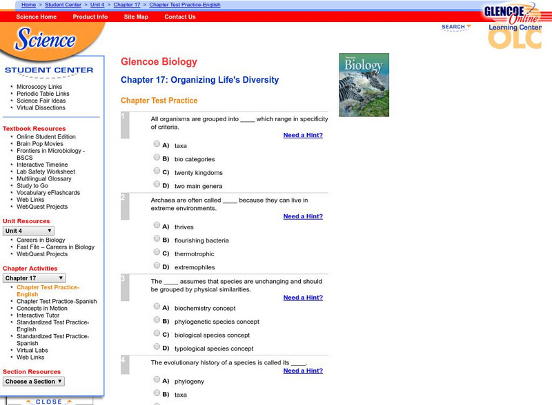Click CLOSE at sidebar bottom
The image size is (552, 405).
[49, 402]
